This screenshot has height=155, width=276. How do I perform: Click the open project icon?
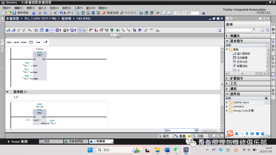pyautogui.click(x=9, y=13)
